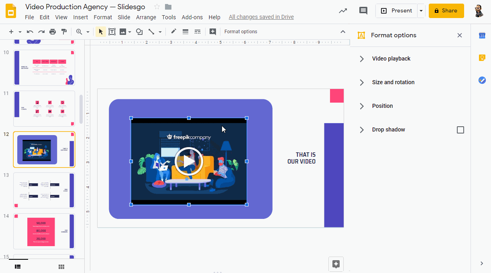Open the Arrange menu

tap(146, 17)
